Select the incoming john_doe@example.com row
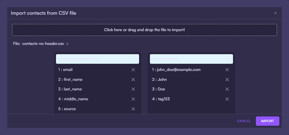Image resolution: width=289 pixels, height=135 pixels. tap(184, 70)
